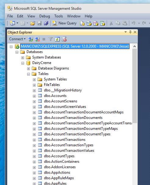Open the Debug menu
The height and width of the screenshot is (185, 150).
pos(45,16)
